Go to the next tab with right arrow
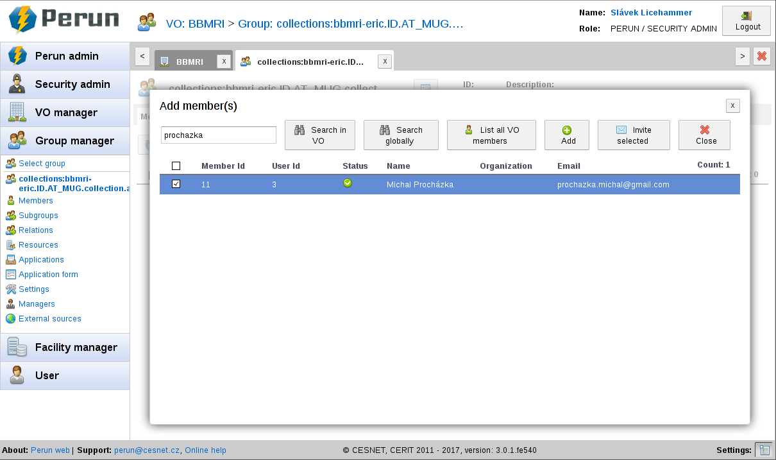The height and width of the screenshot is (460, 776). (743, 56)
